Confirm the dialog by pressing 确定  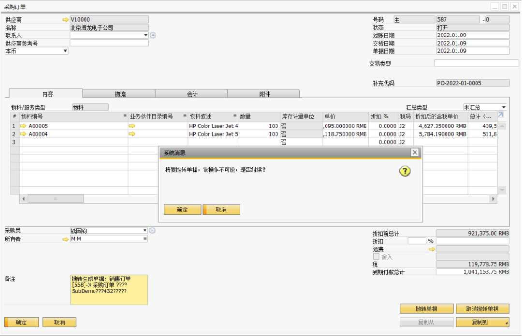coord(182,210)
